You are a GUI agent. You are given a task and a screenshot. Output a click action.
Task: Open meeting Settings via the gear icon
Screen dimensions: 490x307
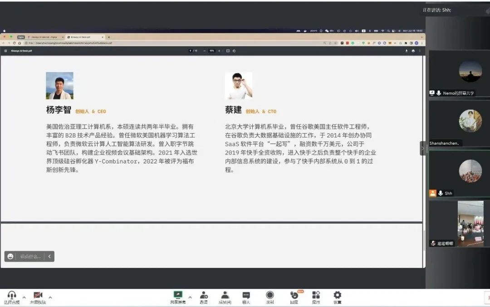coord(336,294)
